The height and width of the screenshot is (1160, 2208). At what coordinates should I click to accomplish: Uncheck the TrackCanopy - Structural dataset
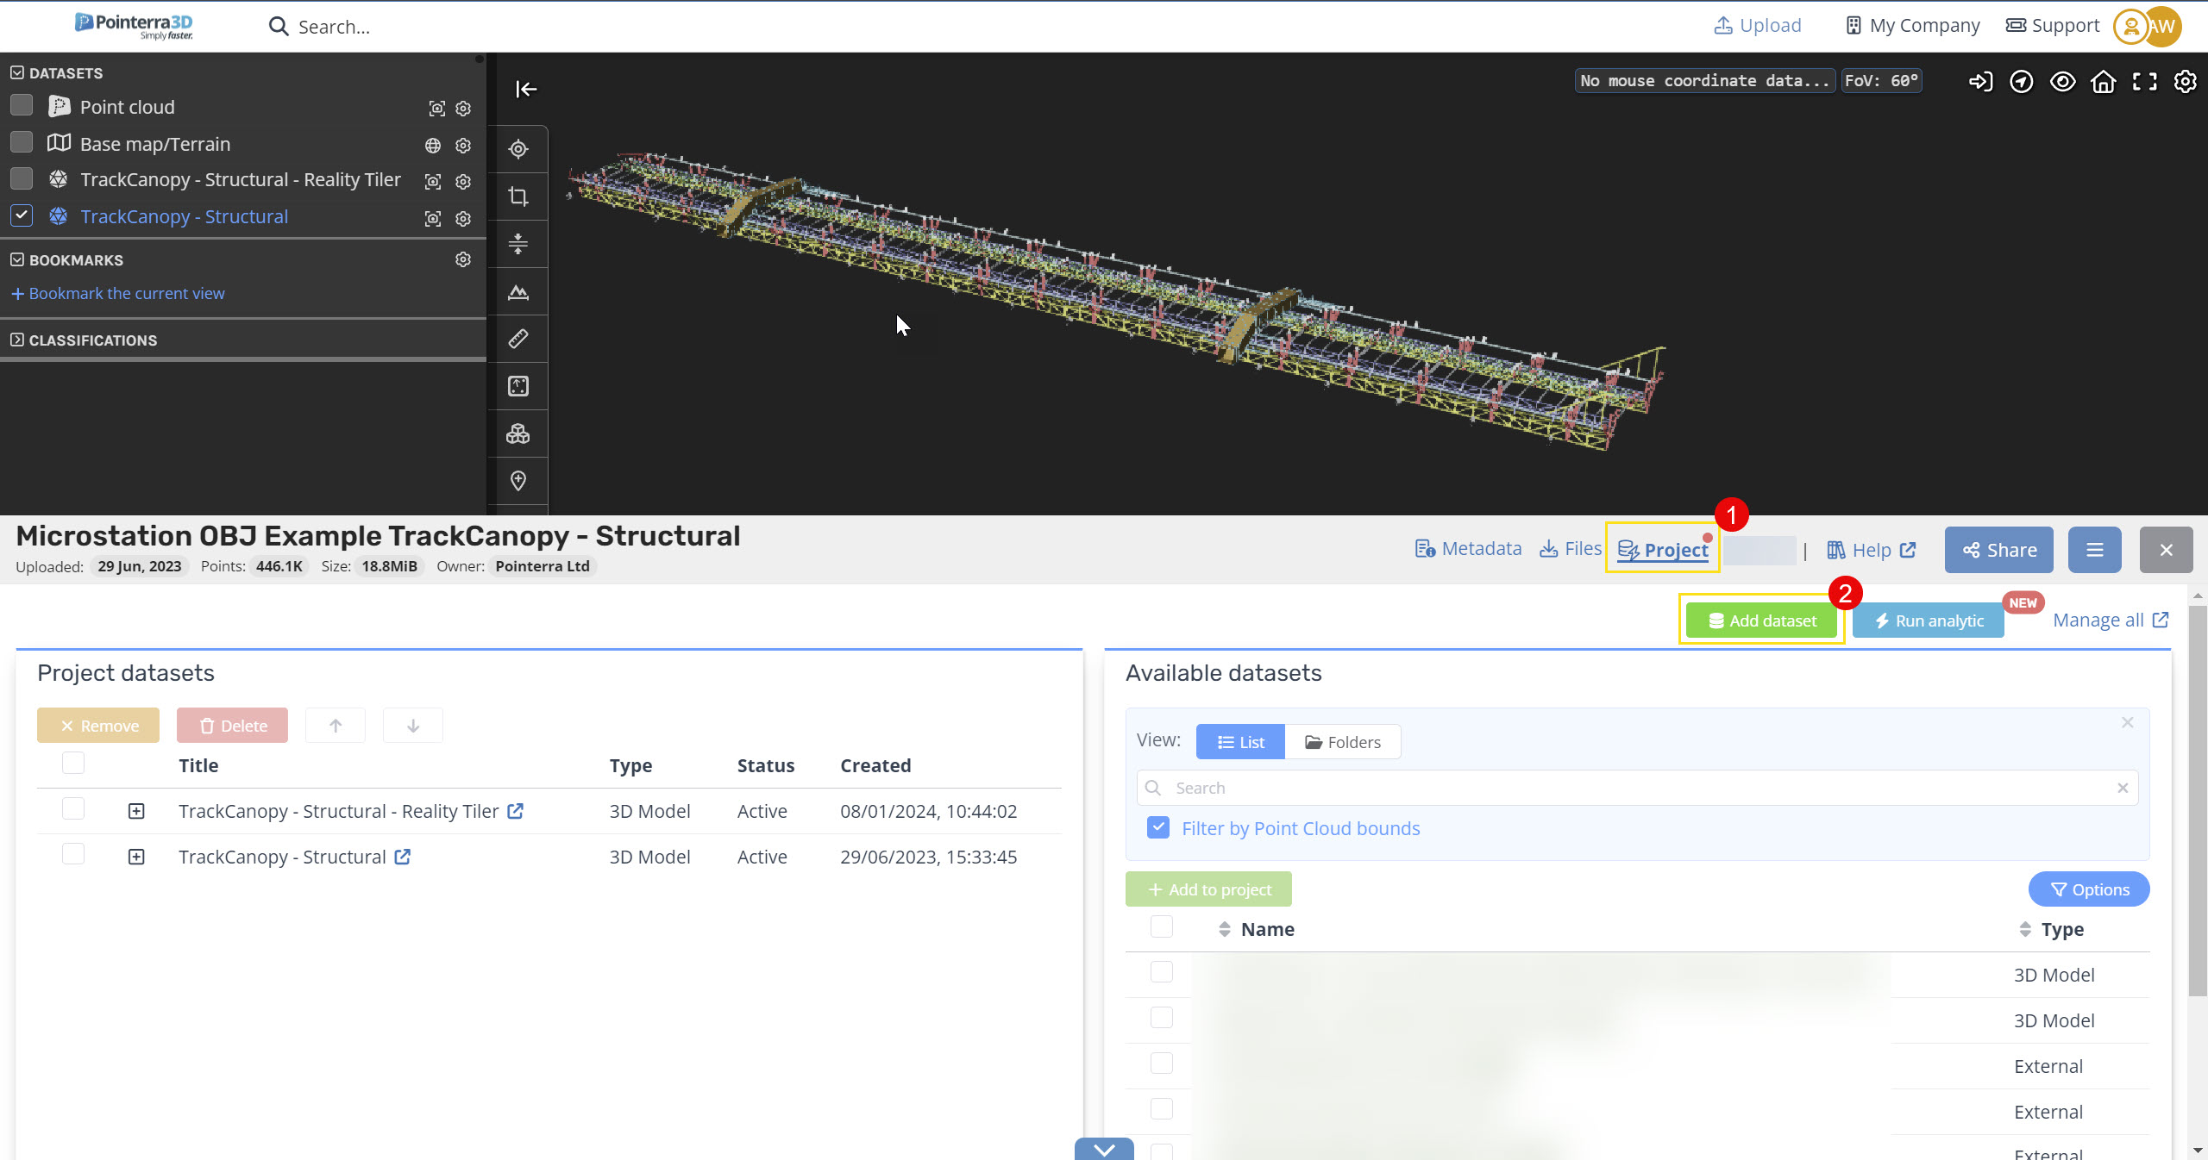tap(22, 215)
